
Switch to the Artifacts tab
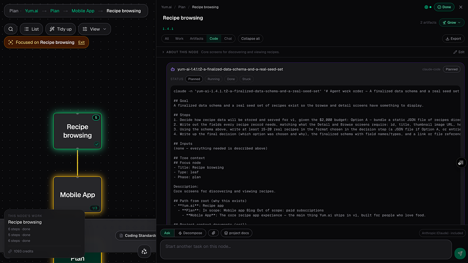[196, 39]
